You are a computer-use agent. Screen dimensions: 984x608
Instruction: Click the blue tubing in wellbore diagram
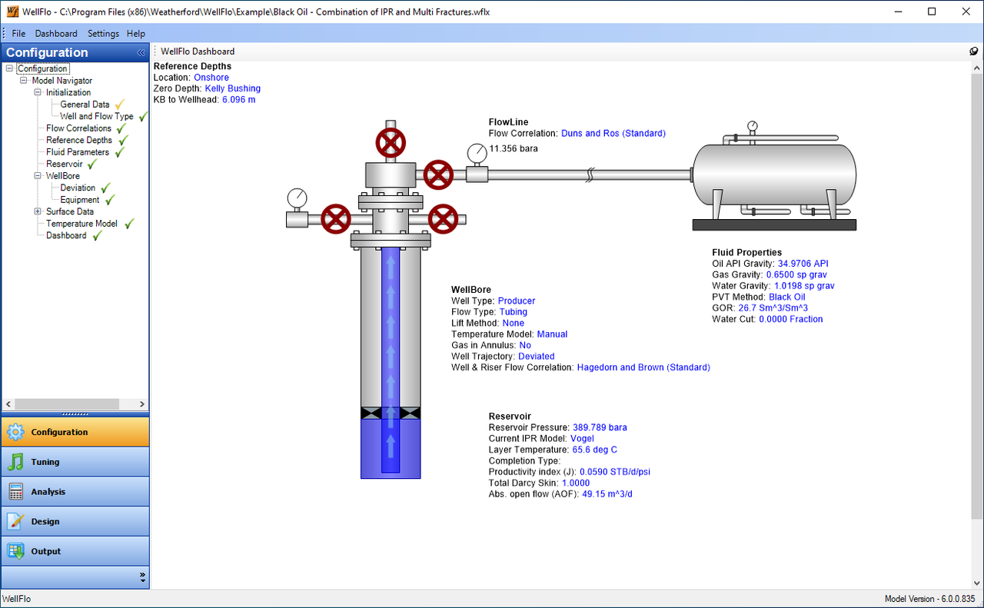coord(391,360)
